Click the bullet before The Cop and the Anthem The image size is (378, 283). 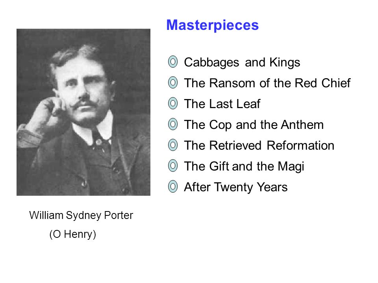click(x=172, y=124)
